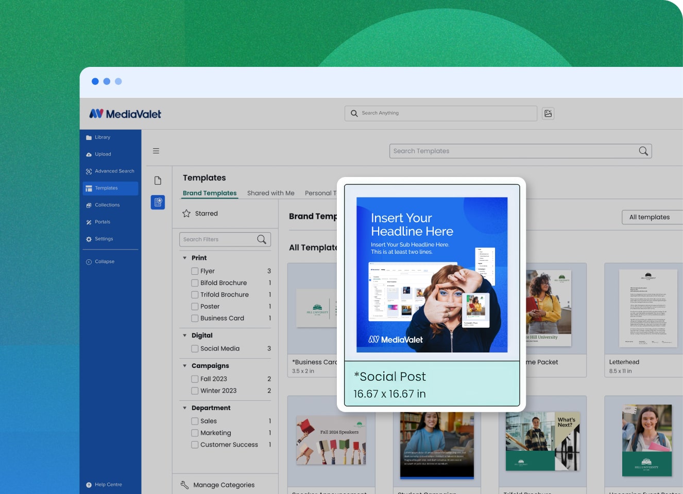Screen dimensions: 683x494
Task: Enable the Social Media filter
Action: click(195, 348)
